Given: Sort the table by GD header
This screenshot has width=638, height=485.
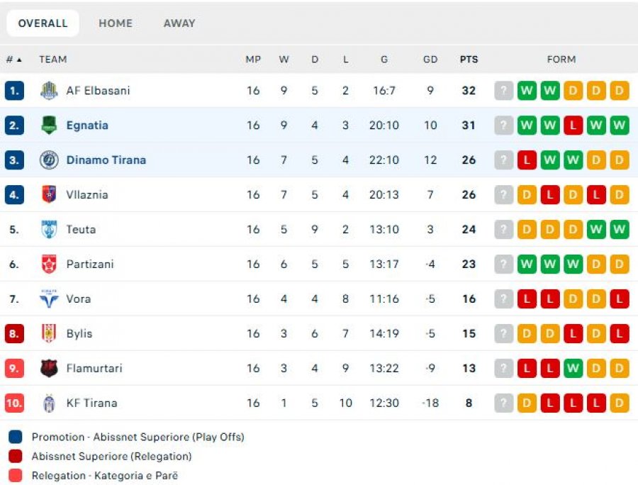Looking at the screenshot, I should (x=430, y=60).
